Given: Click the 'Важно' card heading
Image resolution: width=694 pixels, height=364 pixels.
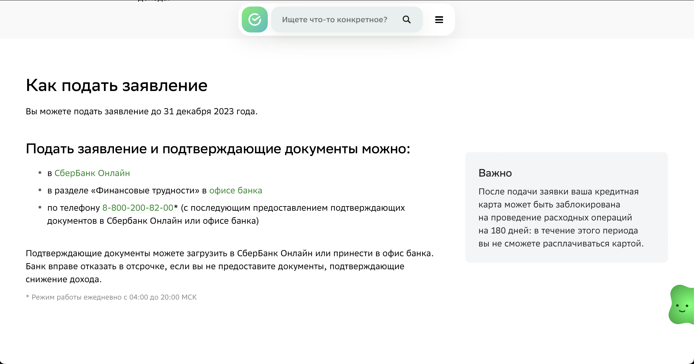Looking at the screenshot, I should click(495, 173).
